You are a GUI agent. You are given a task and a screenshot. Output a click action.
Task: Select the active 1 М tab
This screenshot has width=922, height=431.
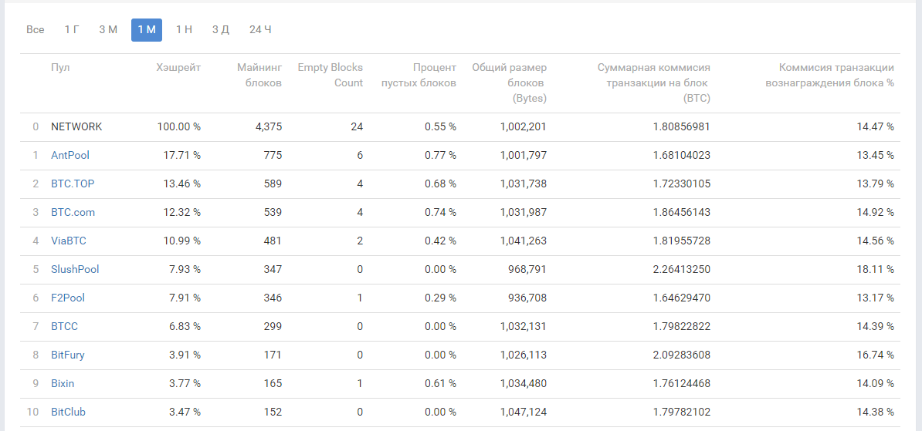tap(147, 30)
